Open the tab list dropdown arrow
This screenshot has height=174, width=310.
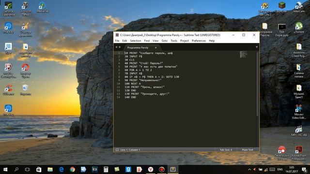tap(257, 47)
